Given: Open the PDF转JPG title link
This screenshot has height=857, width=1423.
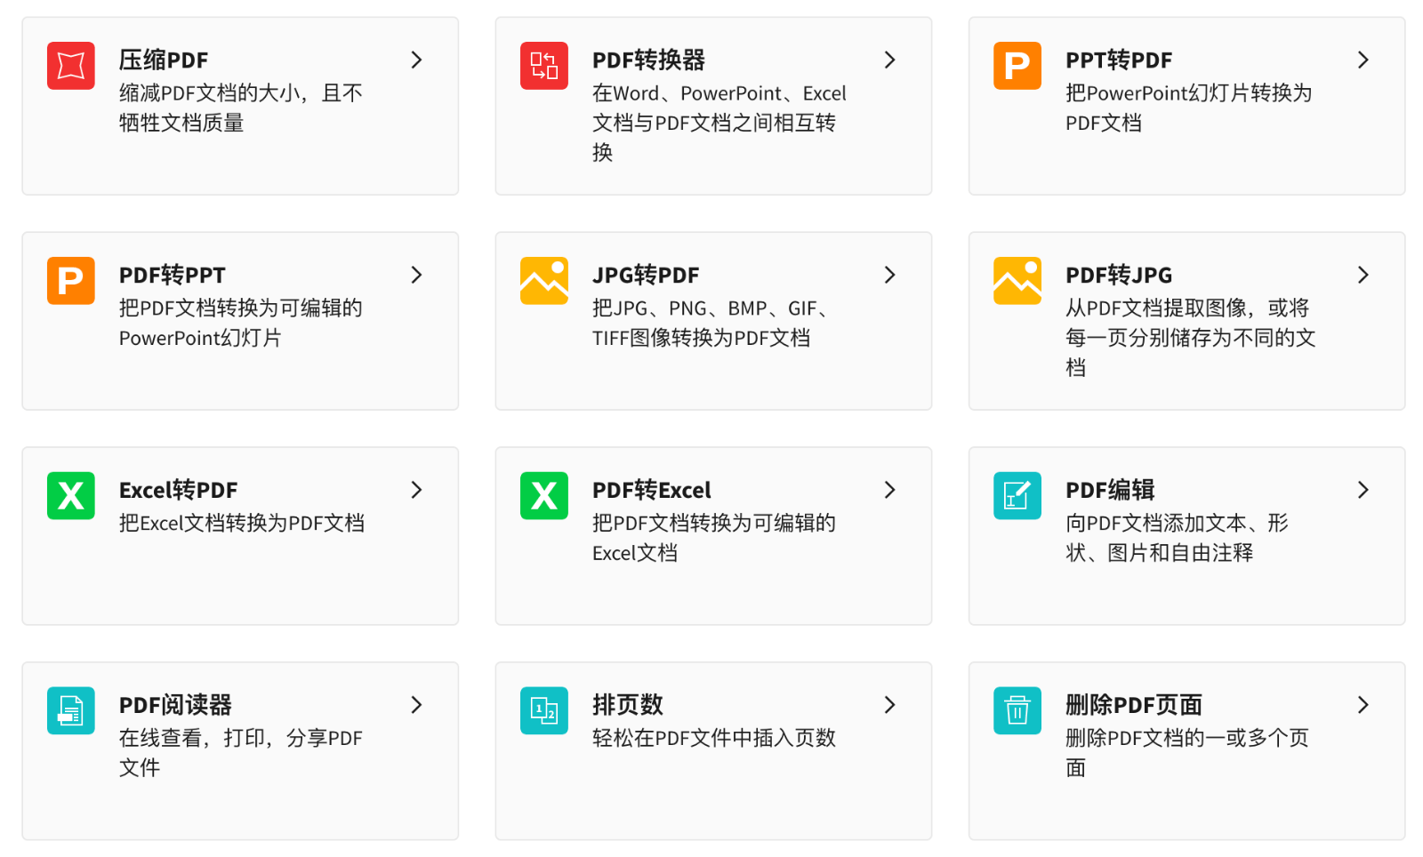Looking at the screenshot, I should (1119, 276).
